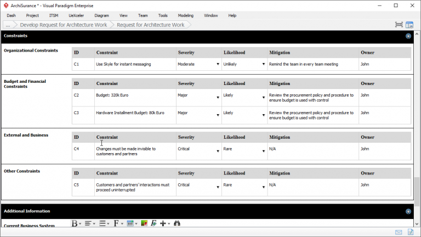This screenshot has height=237, width=421.
Task: Click the Font style icon
Action: tap(117, 223)
